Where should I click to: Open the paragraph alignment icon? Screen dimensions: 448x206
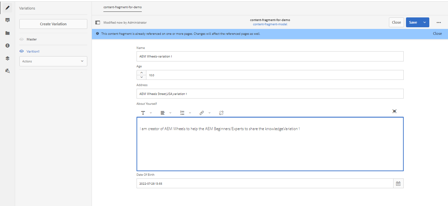tap(162, 113)
